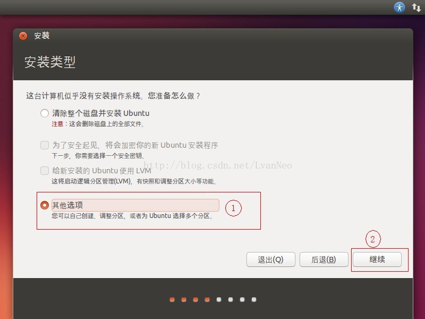Click the 后退(B) button
Screen dimensions: 425x319
click(x=324, y=259)
